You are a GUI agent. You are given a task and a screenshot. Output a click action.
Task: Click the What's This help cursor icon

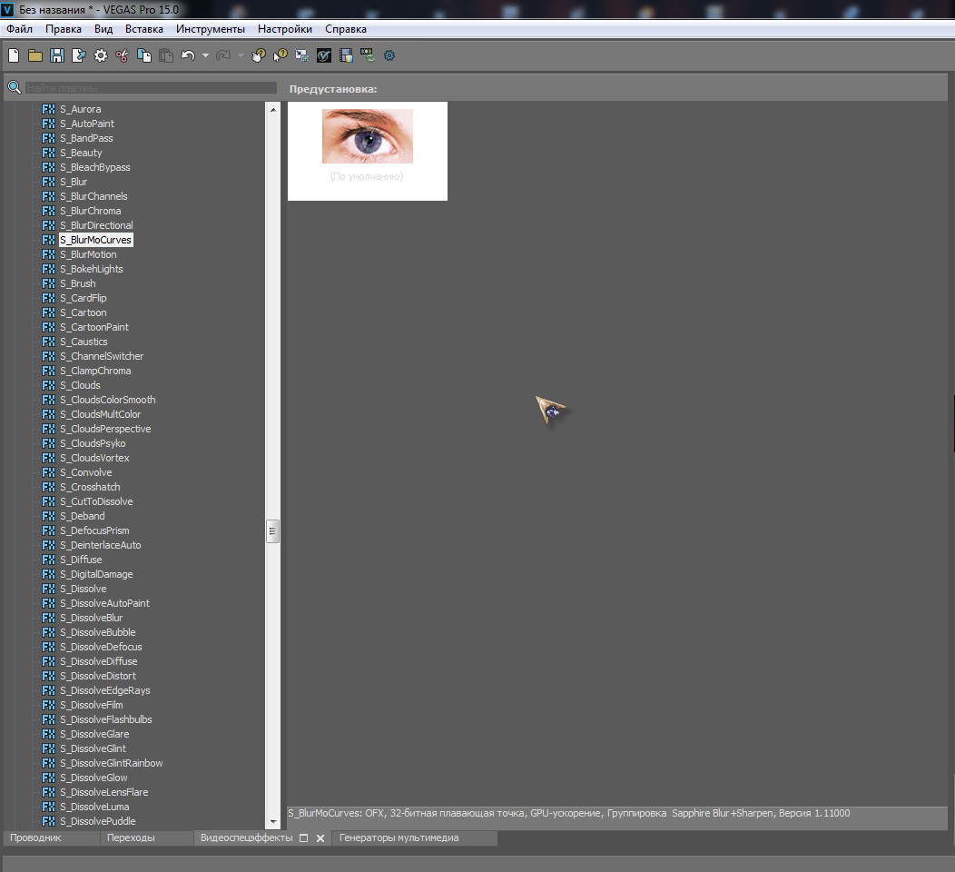281,55
